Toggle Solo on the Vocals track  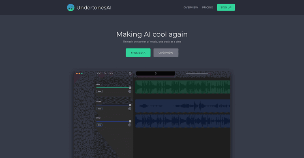[99, 109]
